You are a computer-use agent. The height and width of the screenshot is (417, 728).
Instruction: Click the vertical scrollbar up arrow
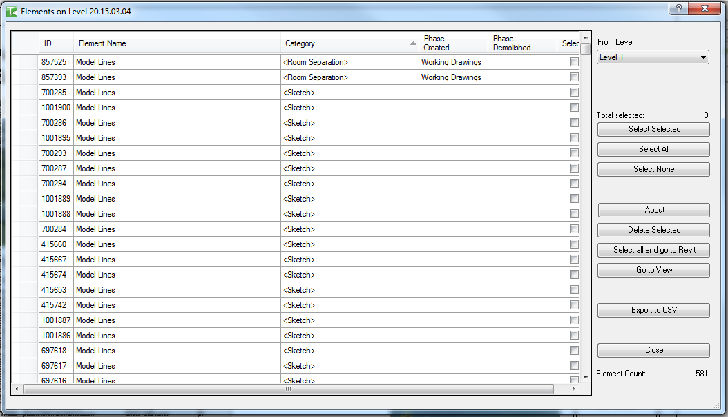(x=586, y=38)
